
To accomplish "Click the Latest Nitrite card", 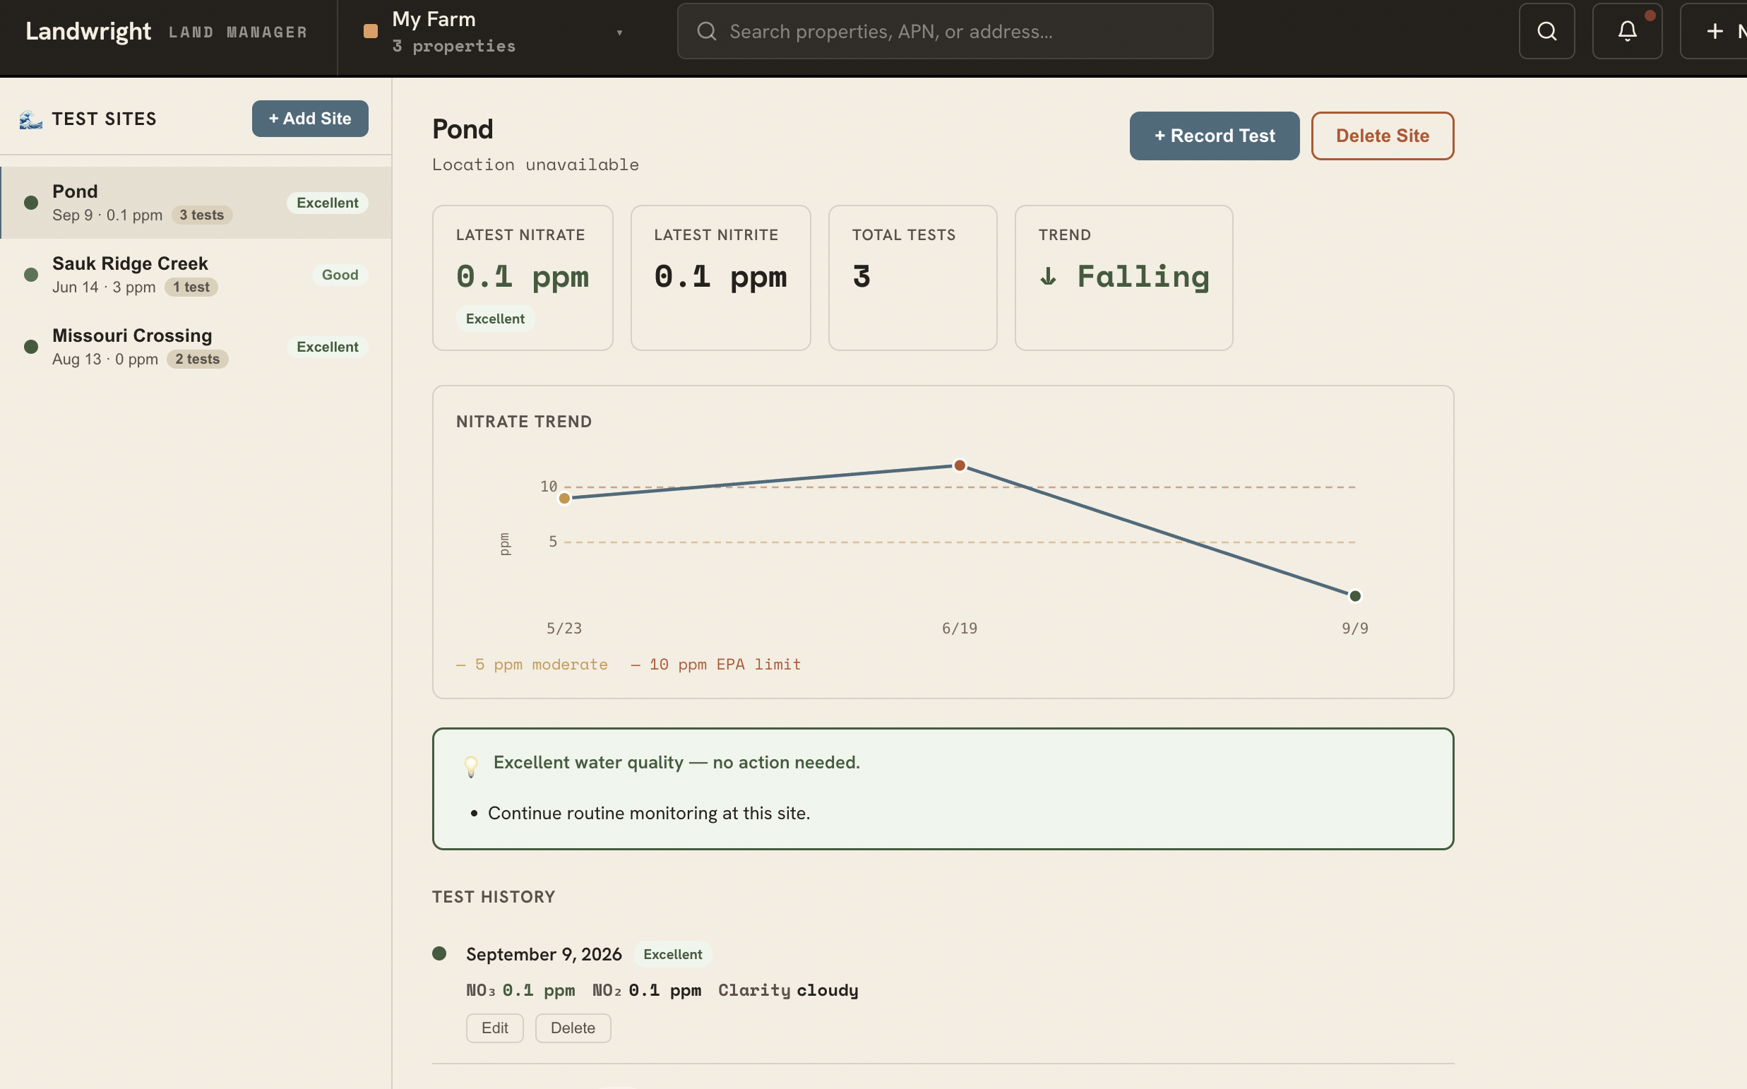I will [x=720, y=278].
